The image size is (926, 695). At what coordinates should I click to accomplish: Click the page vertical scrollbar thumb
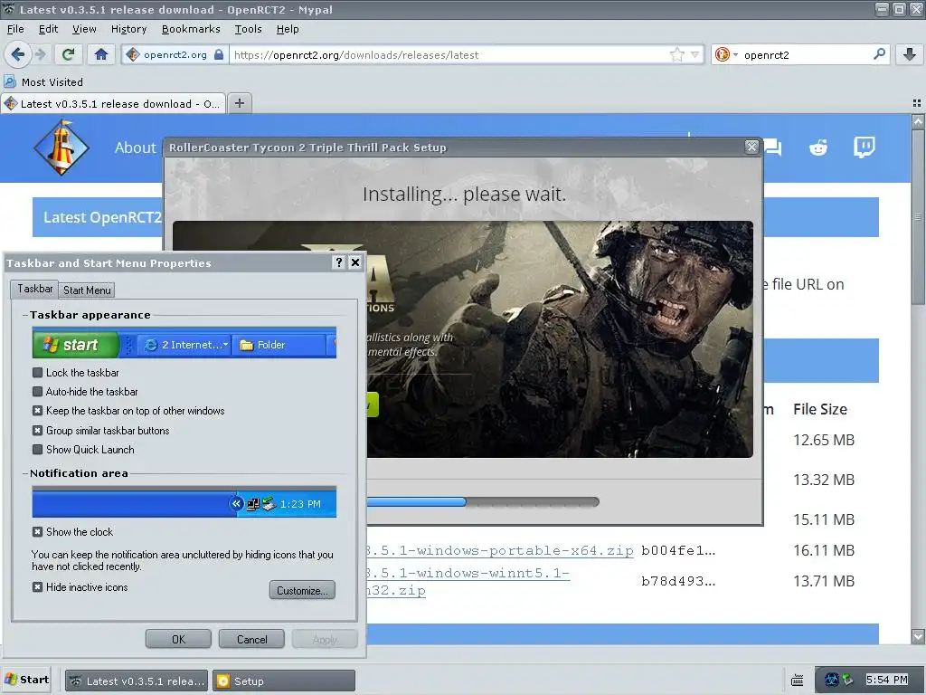[x=919, y=217]
